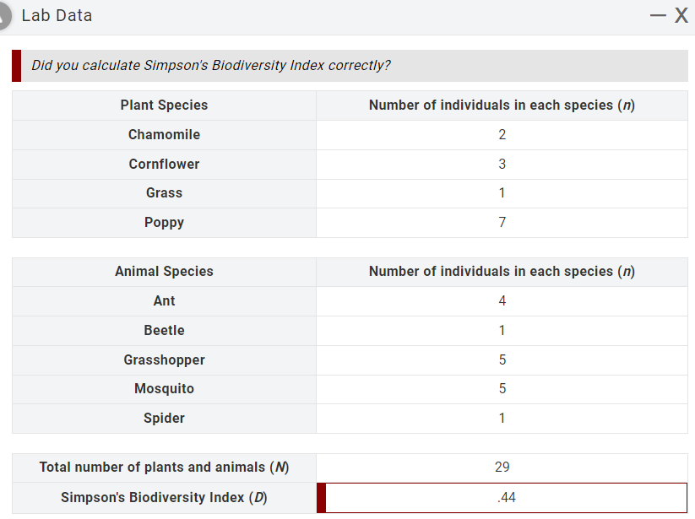
Task: Click the Total number of plants and animals label
Action: coord(164,467)
